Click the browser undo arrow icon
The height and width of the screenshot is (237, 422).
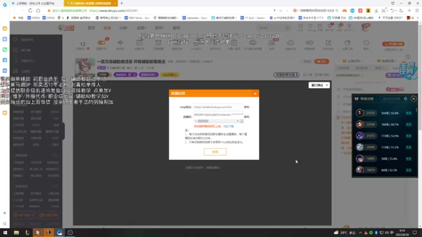click(x=392, y=11)
